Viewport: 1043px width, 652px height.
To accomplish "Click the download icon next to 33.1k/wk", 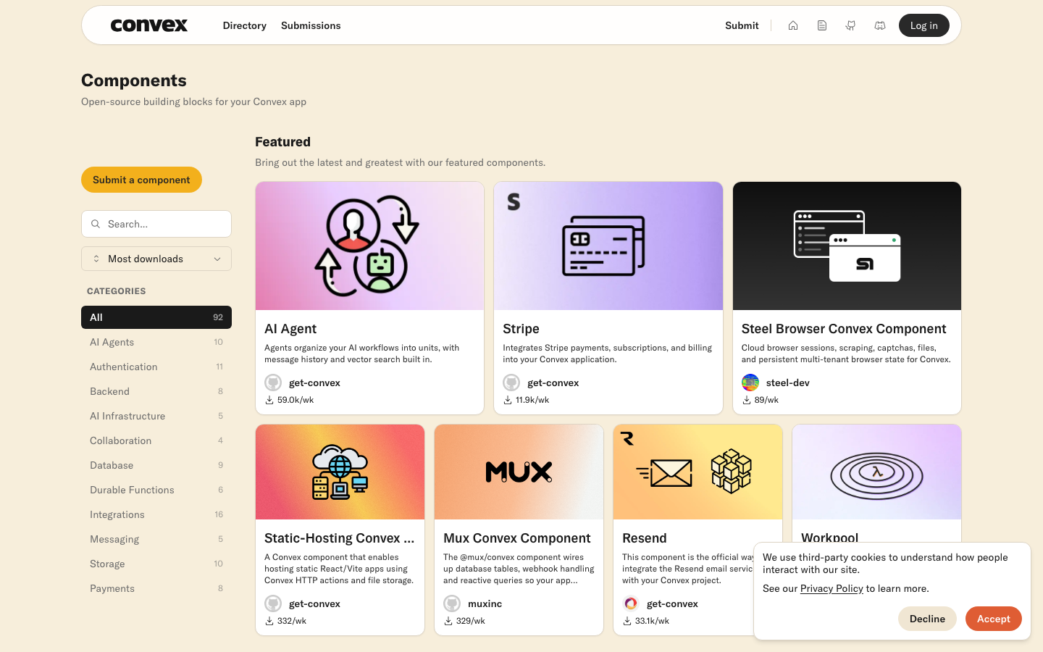I will 627,621.
